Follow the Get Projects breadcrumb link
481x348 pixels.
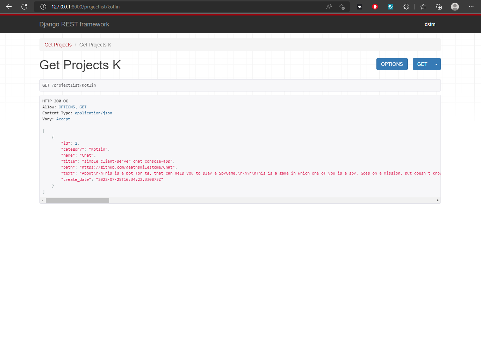coord(58,45)
